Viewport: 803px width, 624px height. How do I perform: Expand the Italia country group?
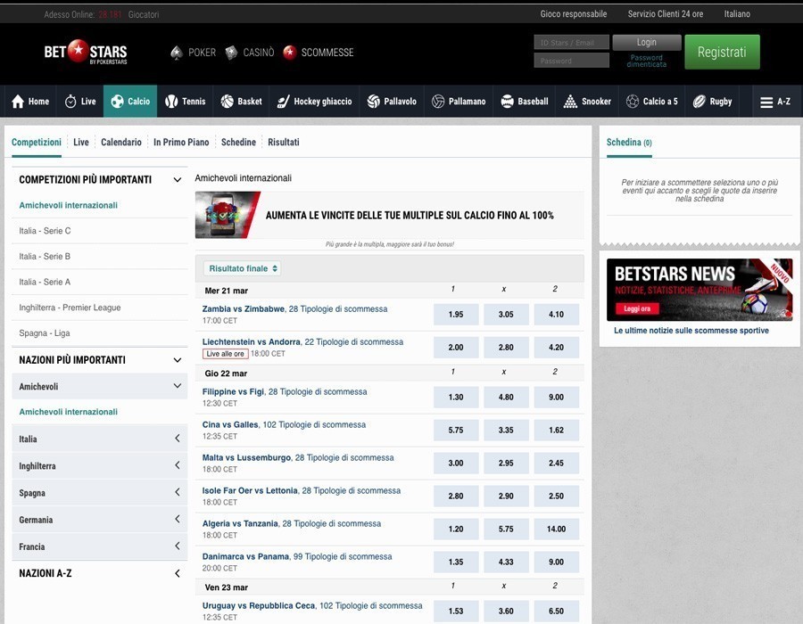[178, 439]
